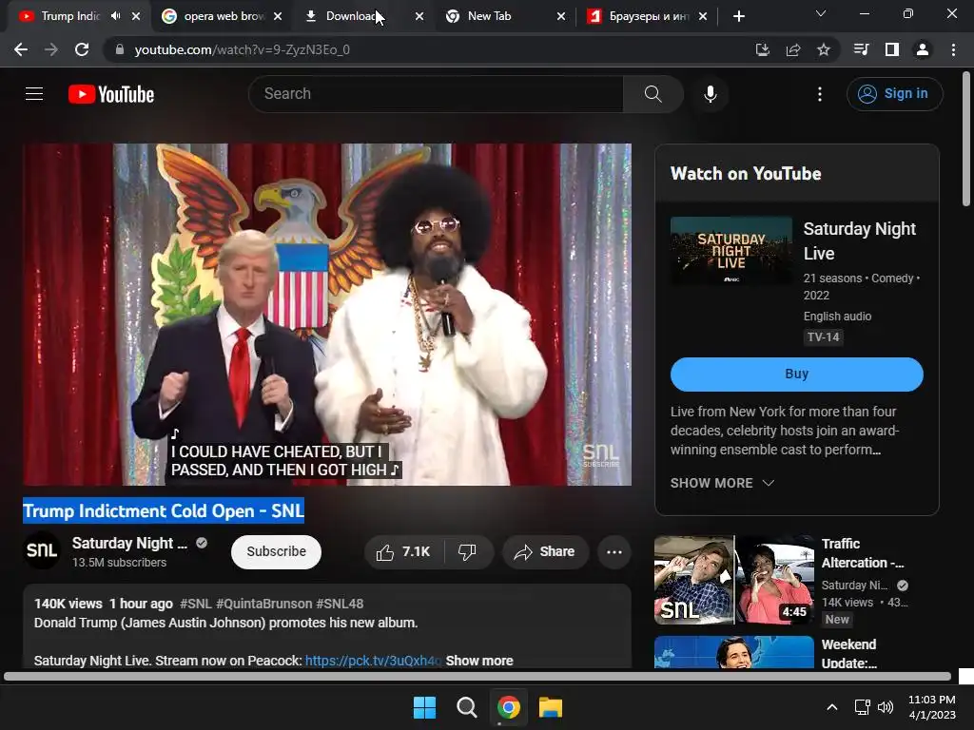Toggle the browser side panel
Screen dimensions: 974x730
892,49
